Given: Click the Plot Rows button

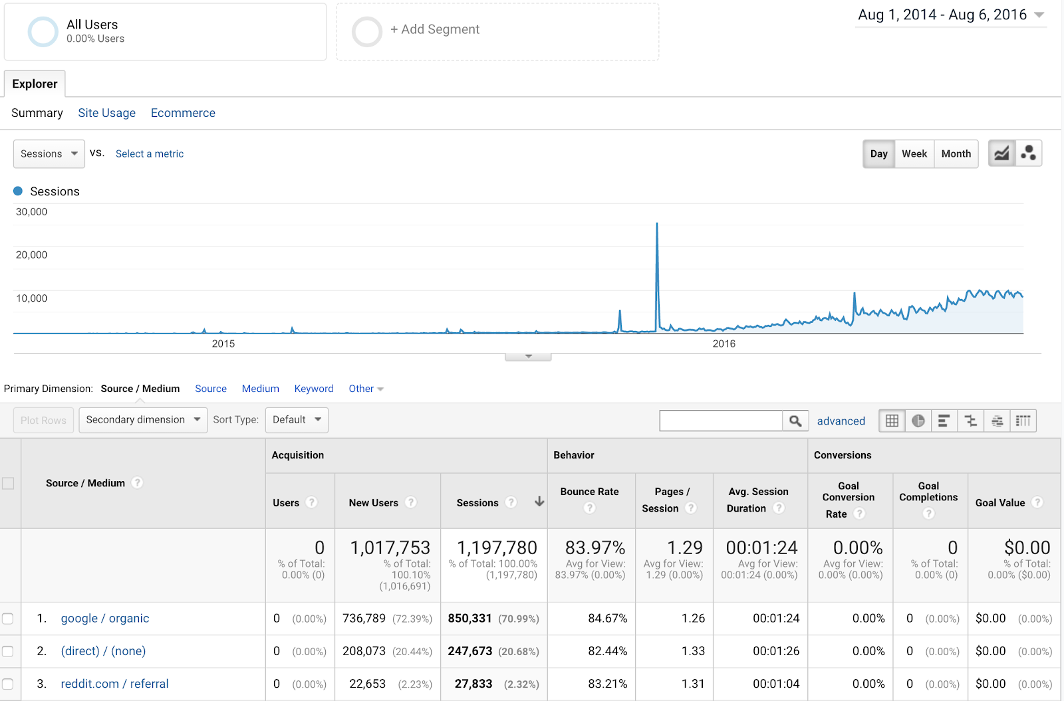Looking at the screenshot, I should point(43,420).
